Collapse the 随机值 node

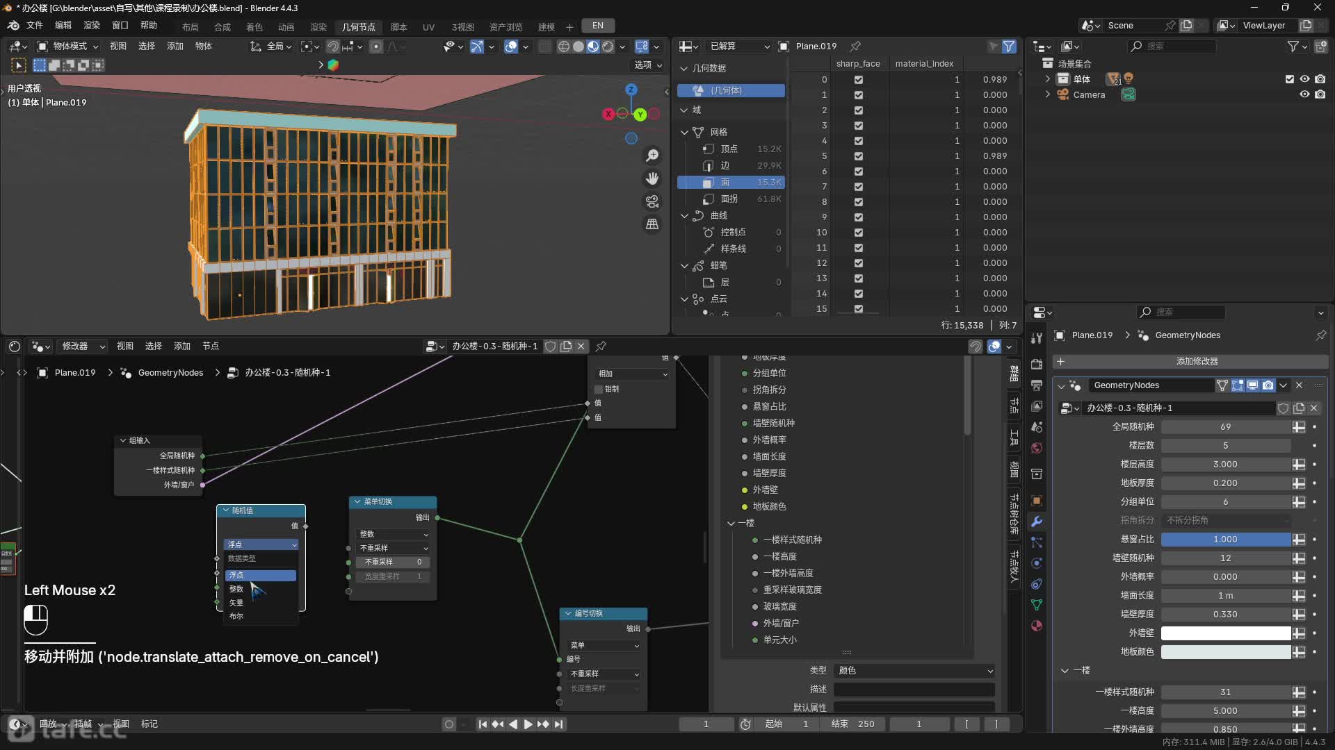226,510
